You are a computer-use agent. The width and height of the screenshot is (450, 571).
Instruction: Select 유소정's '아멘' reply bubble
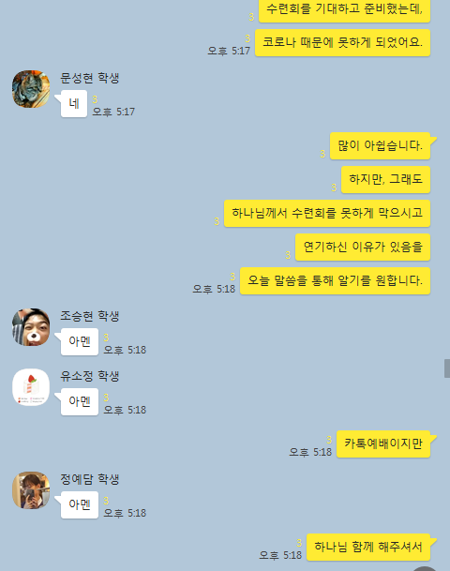(x=80, y=401)
